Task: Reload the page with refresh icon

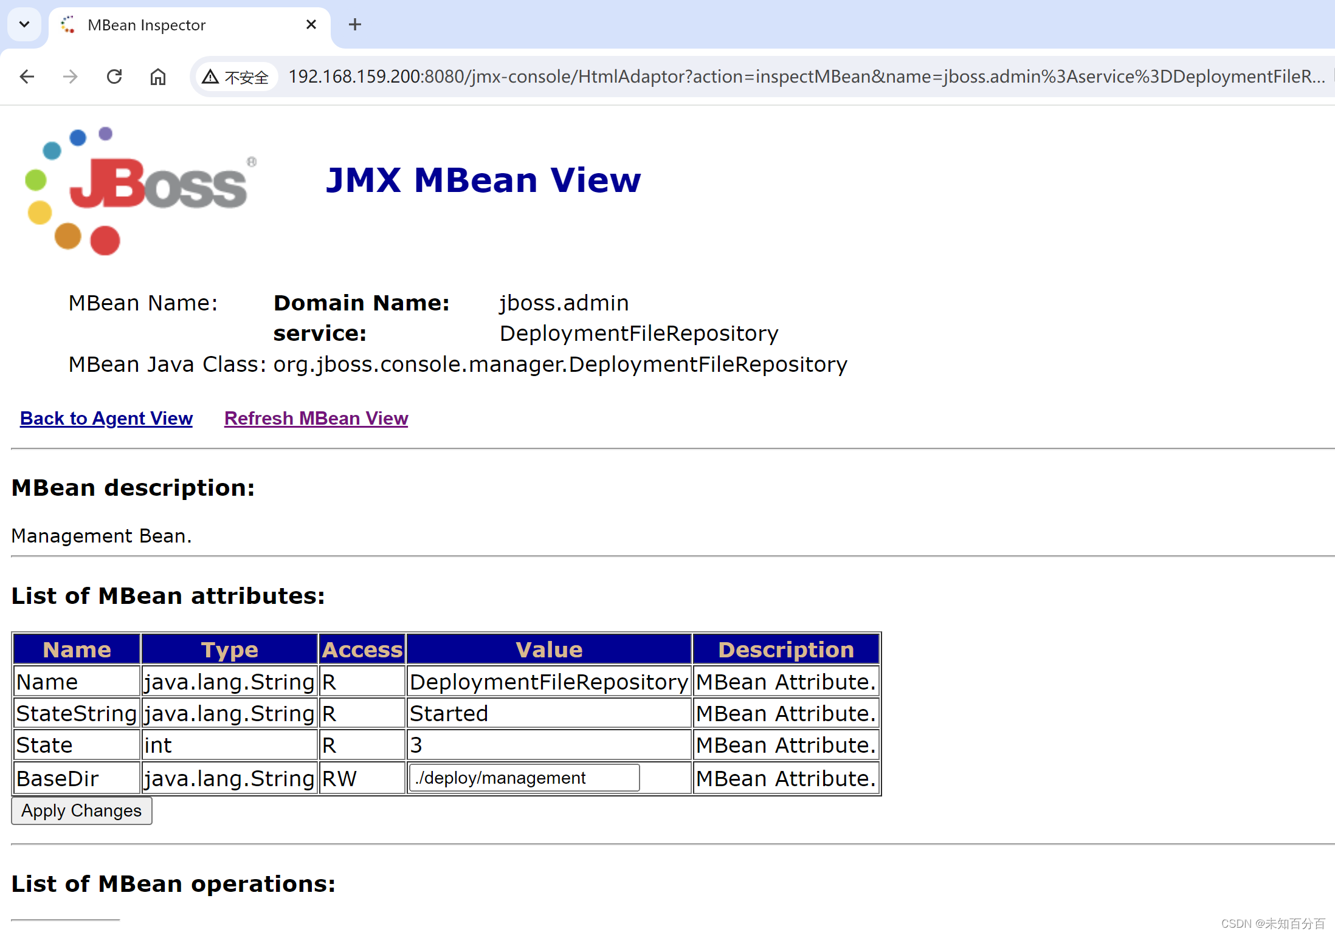Action: (114, 77)
